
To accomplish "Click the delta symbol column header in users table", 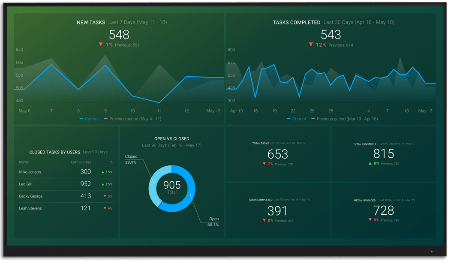I will coord(111,162).
